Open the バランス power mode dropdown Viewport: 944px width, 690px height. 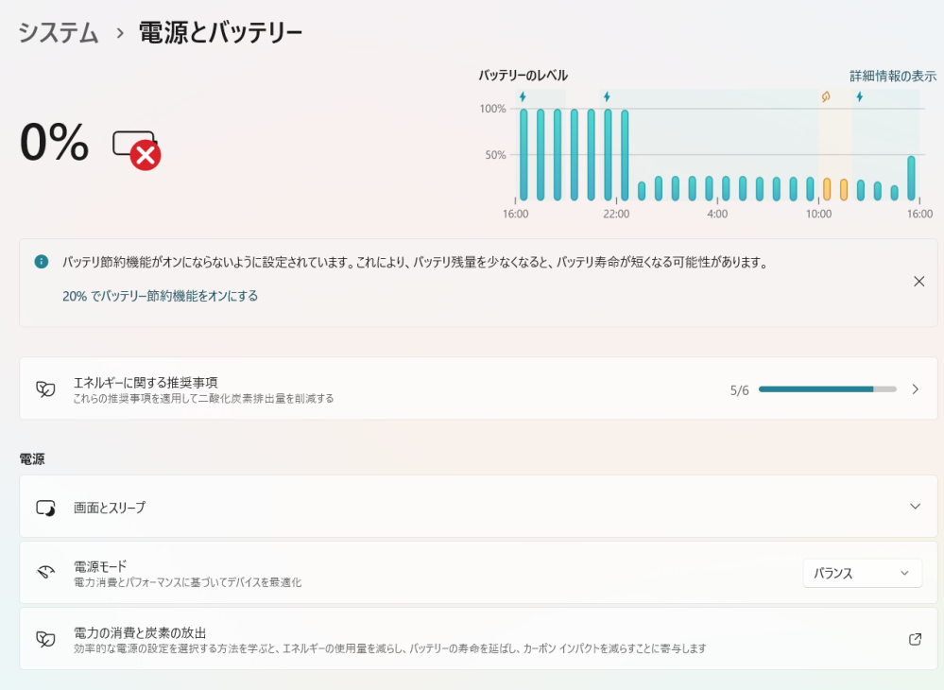point(862,572)
